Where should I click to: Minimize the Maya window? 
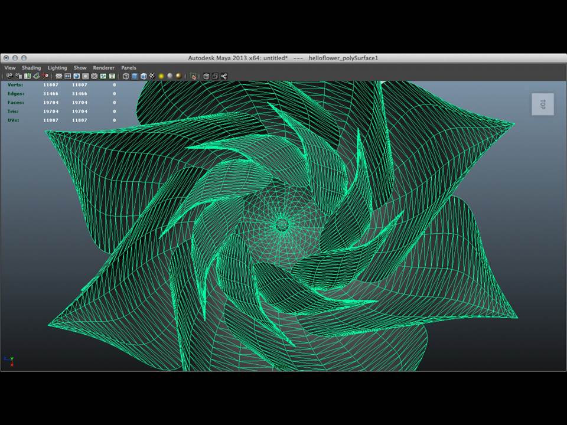coord(15,58)
